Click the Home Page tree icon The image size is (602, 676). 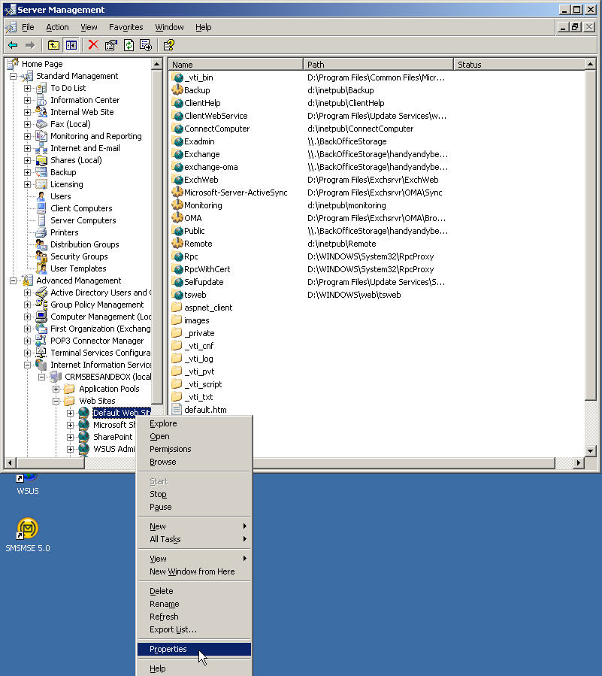pyautogui.click(x=14, y=63)
